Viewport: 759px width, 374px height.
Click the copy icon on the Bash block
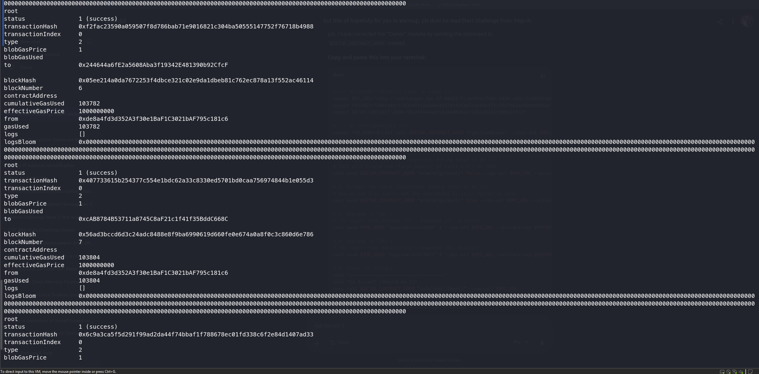tap(542, 76)
